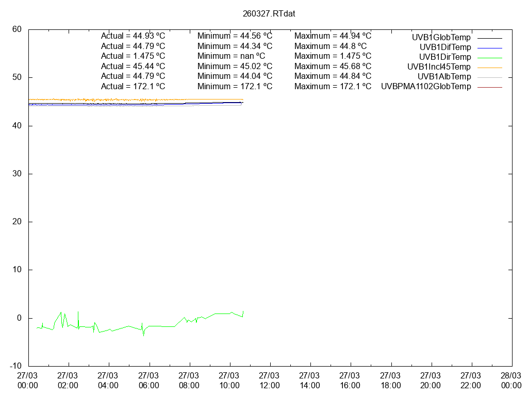Click the 'Actual = 172.1 °C' readout
528x396 pixels.
pyautogui.click(x=133, y=86)
